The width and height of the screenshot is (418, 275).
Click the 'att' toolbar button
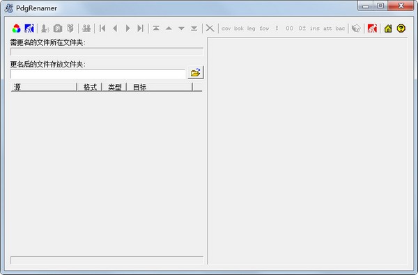coord(327,28)
